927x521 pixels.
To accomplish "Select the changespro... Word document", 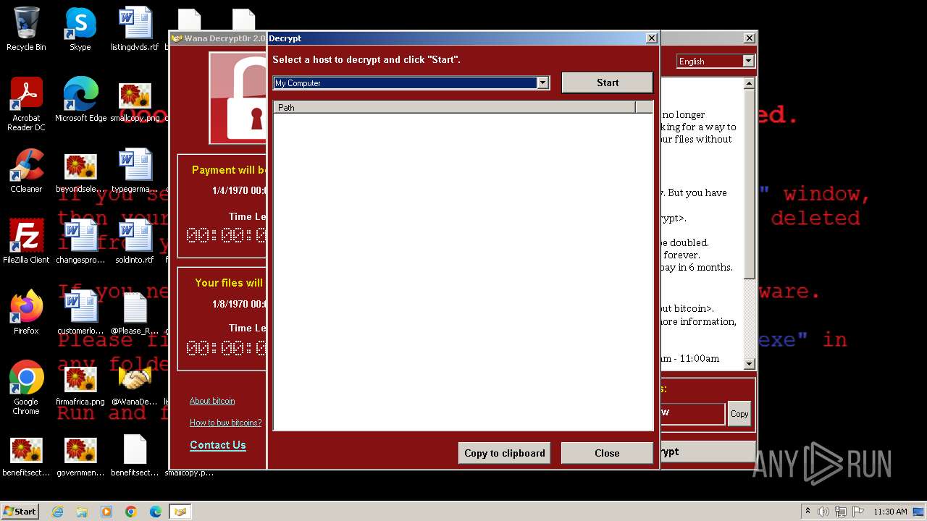I will (x=80, y=242).
